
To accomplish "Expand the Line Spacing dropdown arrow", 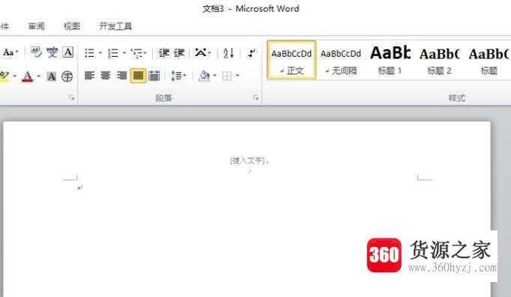I will pyautogui.click(x=185, y=76).
